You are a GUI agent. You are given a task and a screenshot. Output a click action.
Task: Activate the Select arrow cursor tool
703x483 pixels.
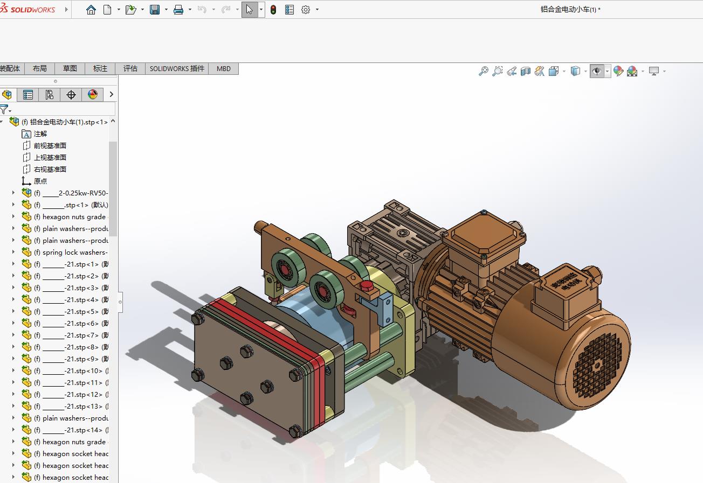pyautogui.click(x=249, y=10)
